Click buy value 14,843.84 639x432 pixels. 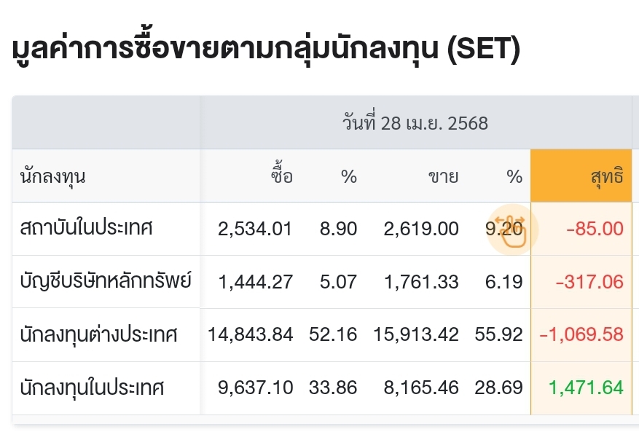tap(251, 334)
